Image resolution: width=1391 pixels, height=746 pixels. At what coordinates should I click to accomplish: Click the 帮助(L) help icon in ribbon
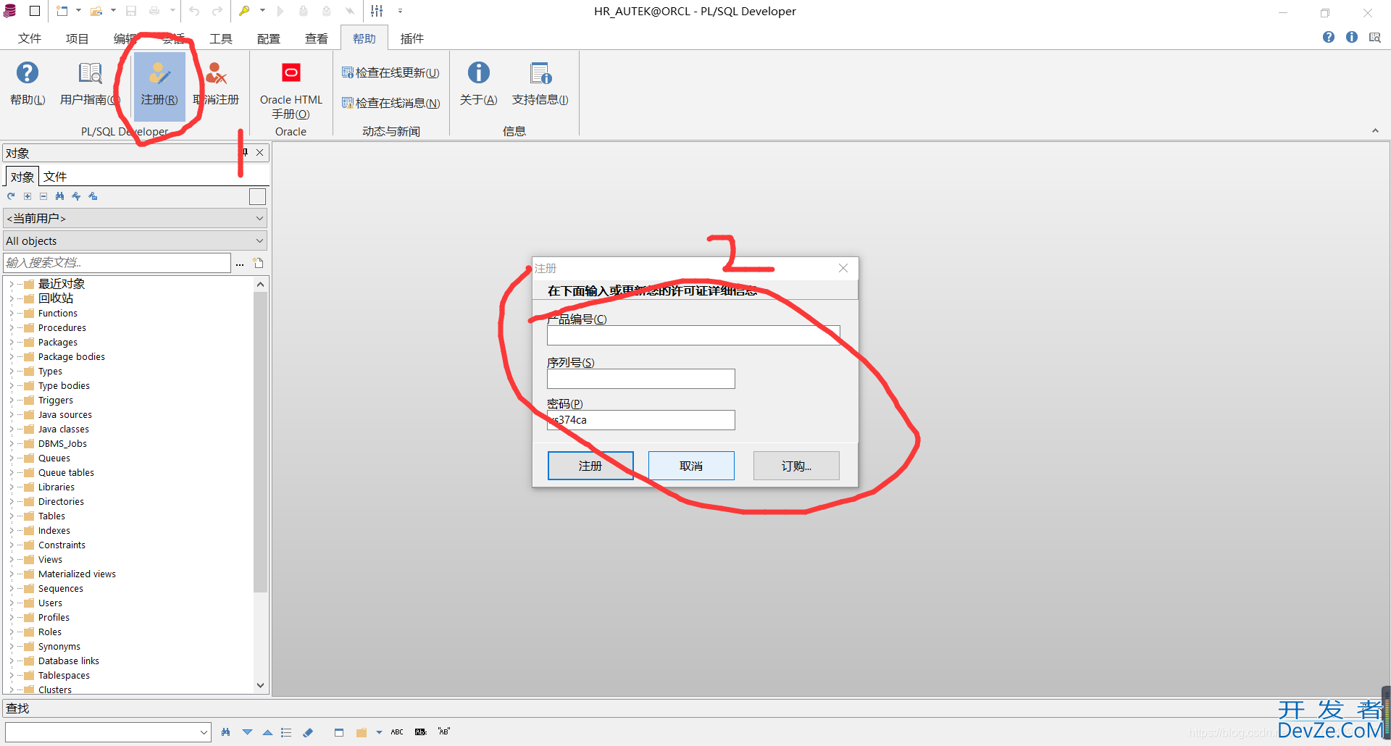28,83
